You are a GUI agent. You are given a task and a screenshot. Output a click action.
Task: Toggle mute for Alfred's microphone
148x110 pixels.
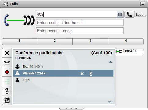pyautogui.click(x=91, y=74)
